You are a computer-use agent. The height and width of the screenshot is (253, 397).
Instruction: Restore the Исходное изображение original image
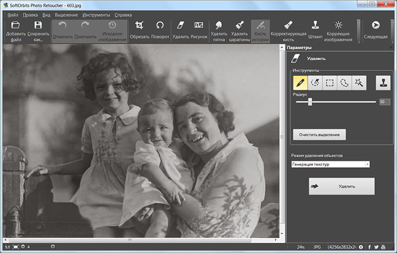click(x=112, y=31)
